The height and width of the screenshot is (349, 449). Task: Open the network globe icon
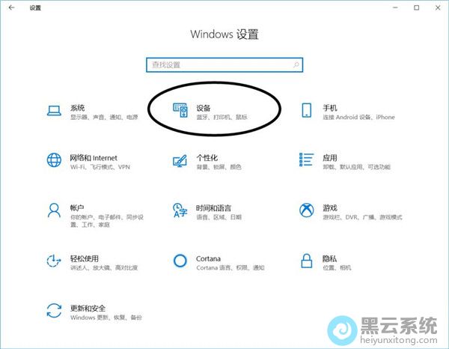(54, 160)
